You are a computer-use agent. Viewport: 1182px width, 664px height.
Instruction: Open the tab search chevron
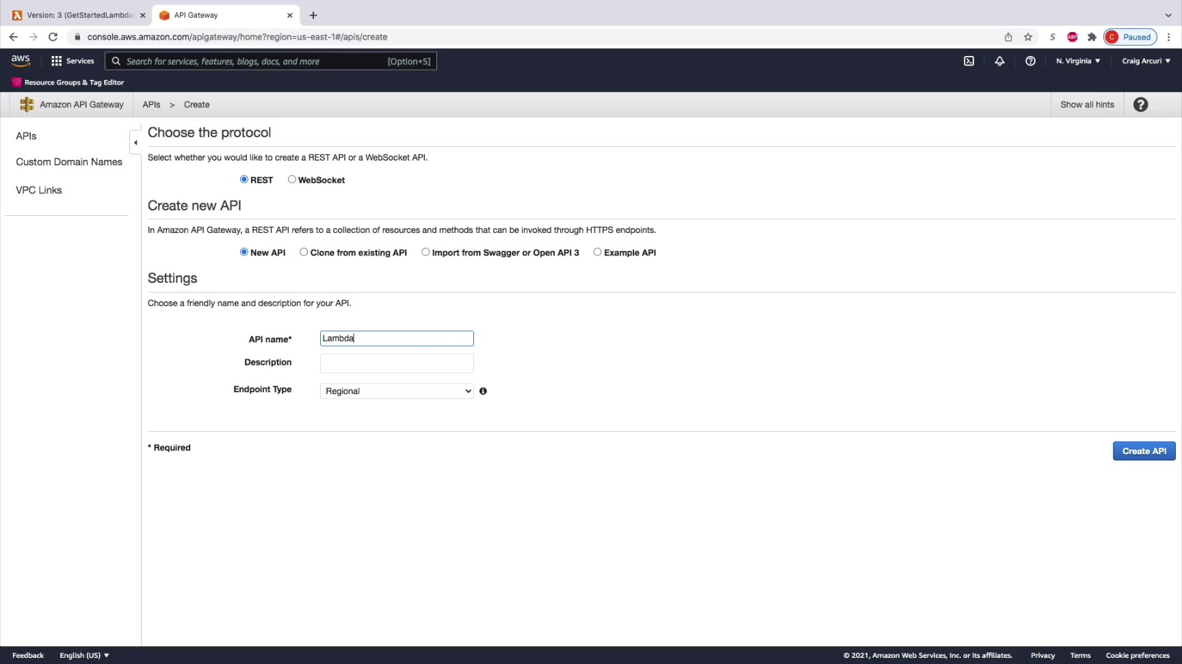(1168, 15)
